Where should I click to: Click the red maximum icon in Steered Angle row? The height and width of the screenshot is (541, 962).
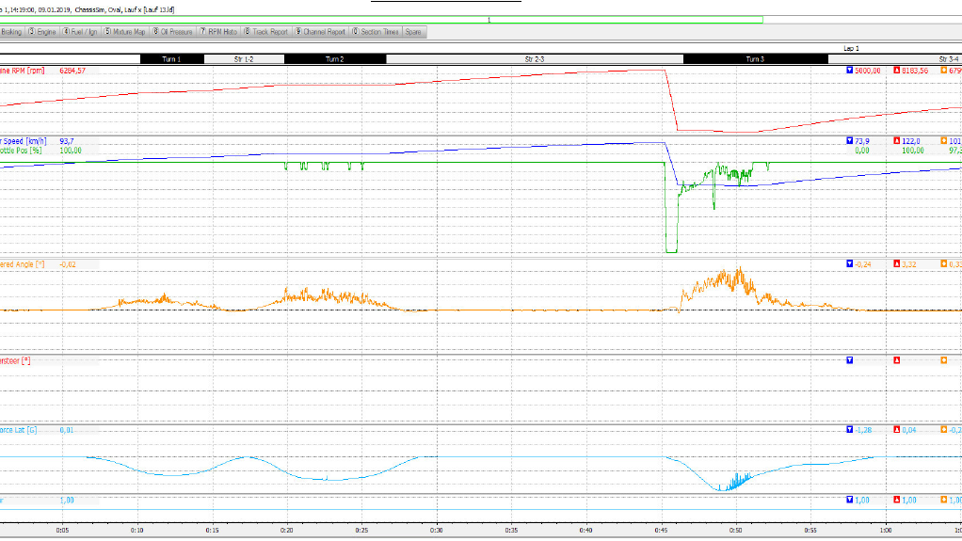click(x=897, y=264)
